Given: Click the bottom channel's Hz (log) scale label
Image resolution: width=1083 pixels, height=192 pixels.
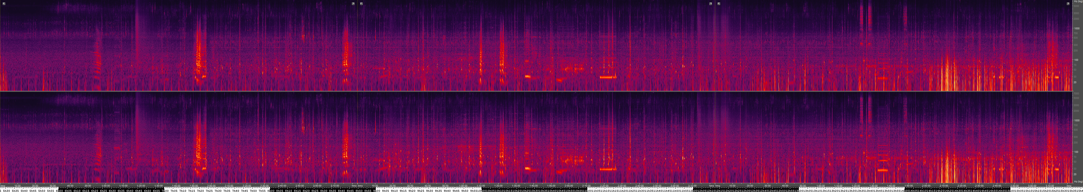Looking at the screenshot, I should point(1078,182).
